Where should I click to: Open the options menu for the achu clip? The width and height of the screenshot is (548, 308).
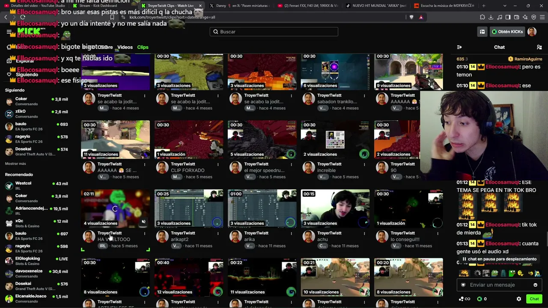[x=364, y=233]
